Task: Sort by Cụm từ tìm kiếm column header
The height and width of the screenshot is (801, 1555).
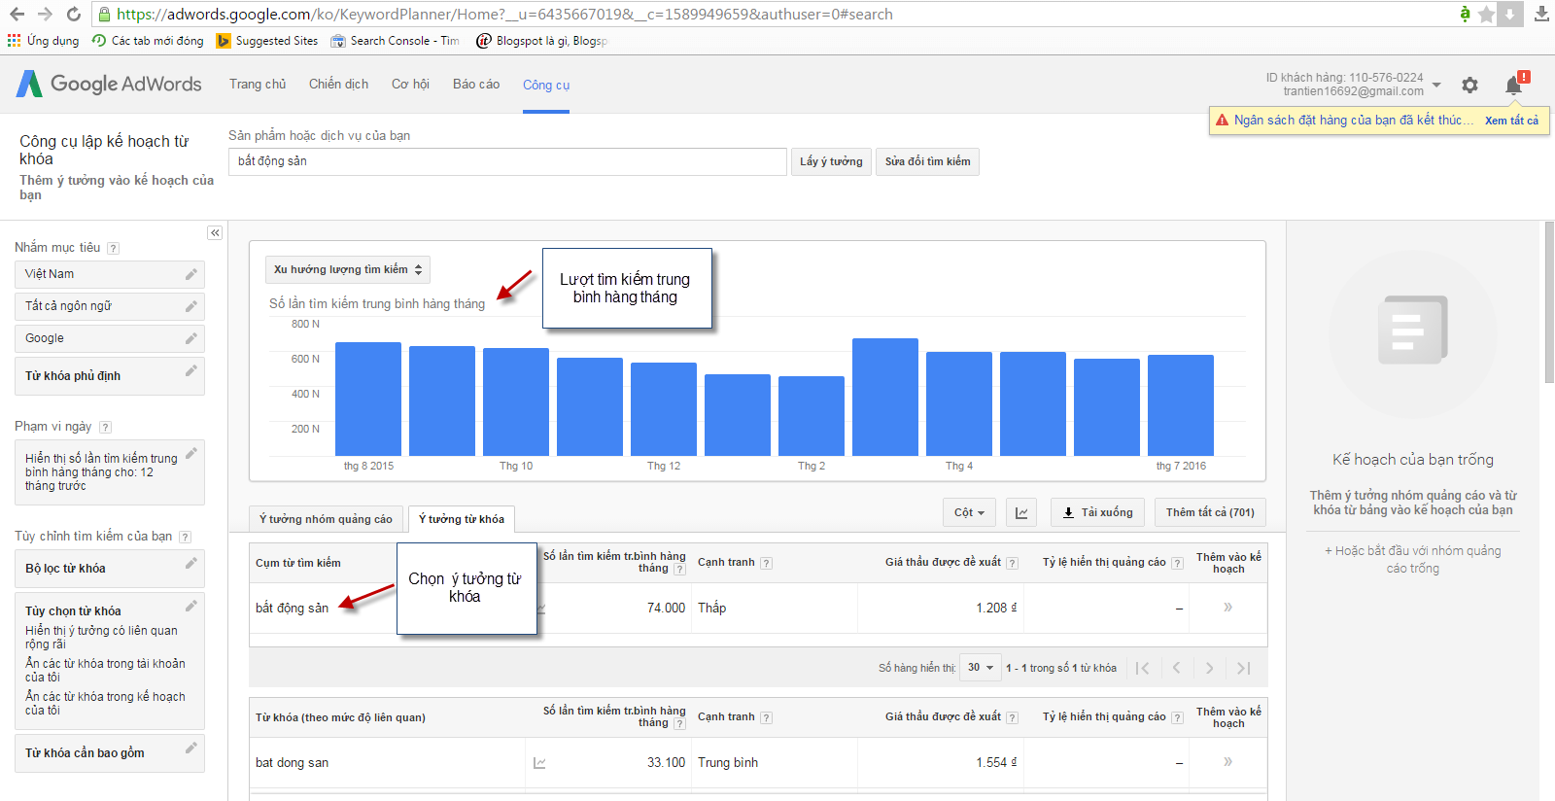Action: [298, 563]
